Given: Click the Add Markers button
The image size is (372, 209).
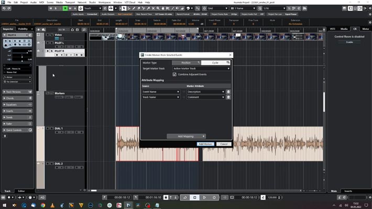Looking at the screenshot, I should [205, 144].
